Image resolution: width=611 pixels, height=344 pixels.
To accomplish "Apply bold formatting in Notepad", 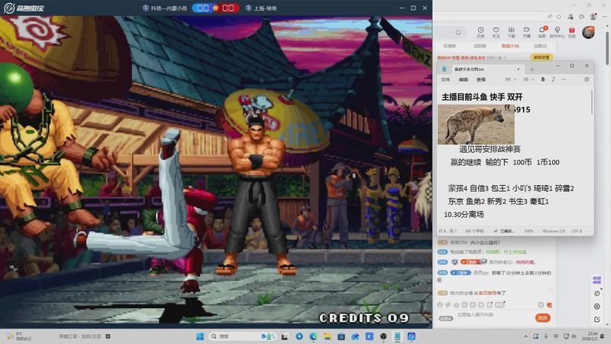I will [x=543, y=80].
